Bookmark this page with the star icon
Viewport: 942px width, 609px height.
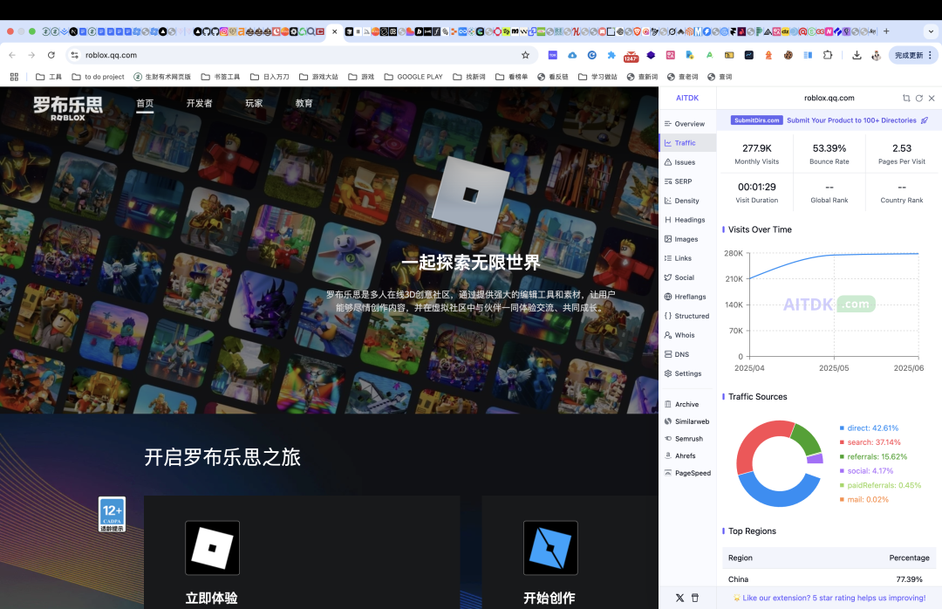click(x=526, y=55)
